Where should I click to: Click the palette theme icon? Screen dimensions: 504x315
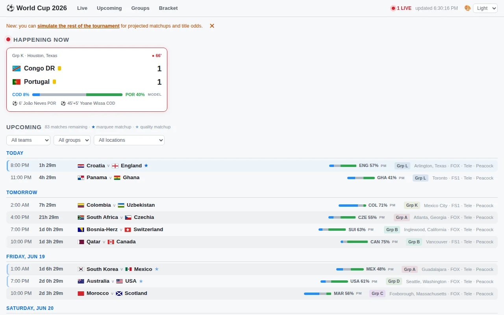point(467,8)
